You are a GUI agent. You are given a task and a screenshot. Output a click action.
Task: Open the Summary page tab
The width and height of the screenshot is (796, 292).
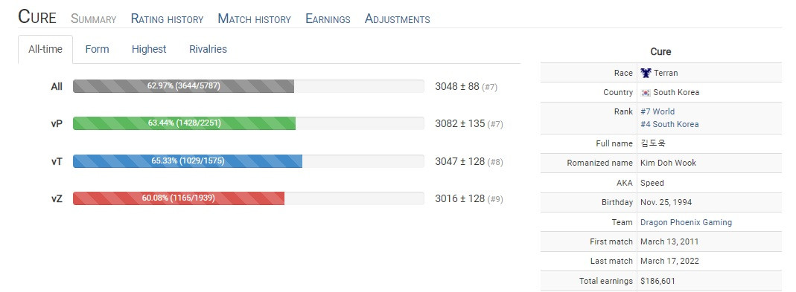(93, 19)
